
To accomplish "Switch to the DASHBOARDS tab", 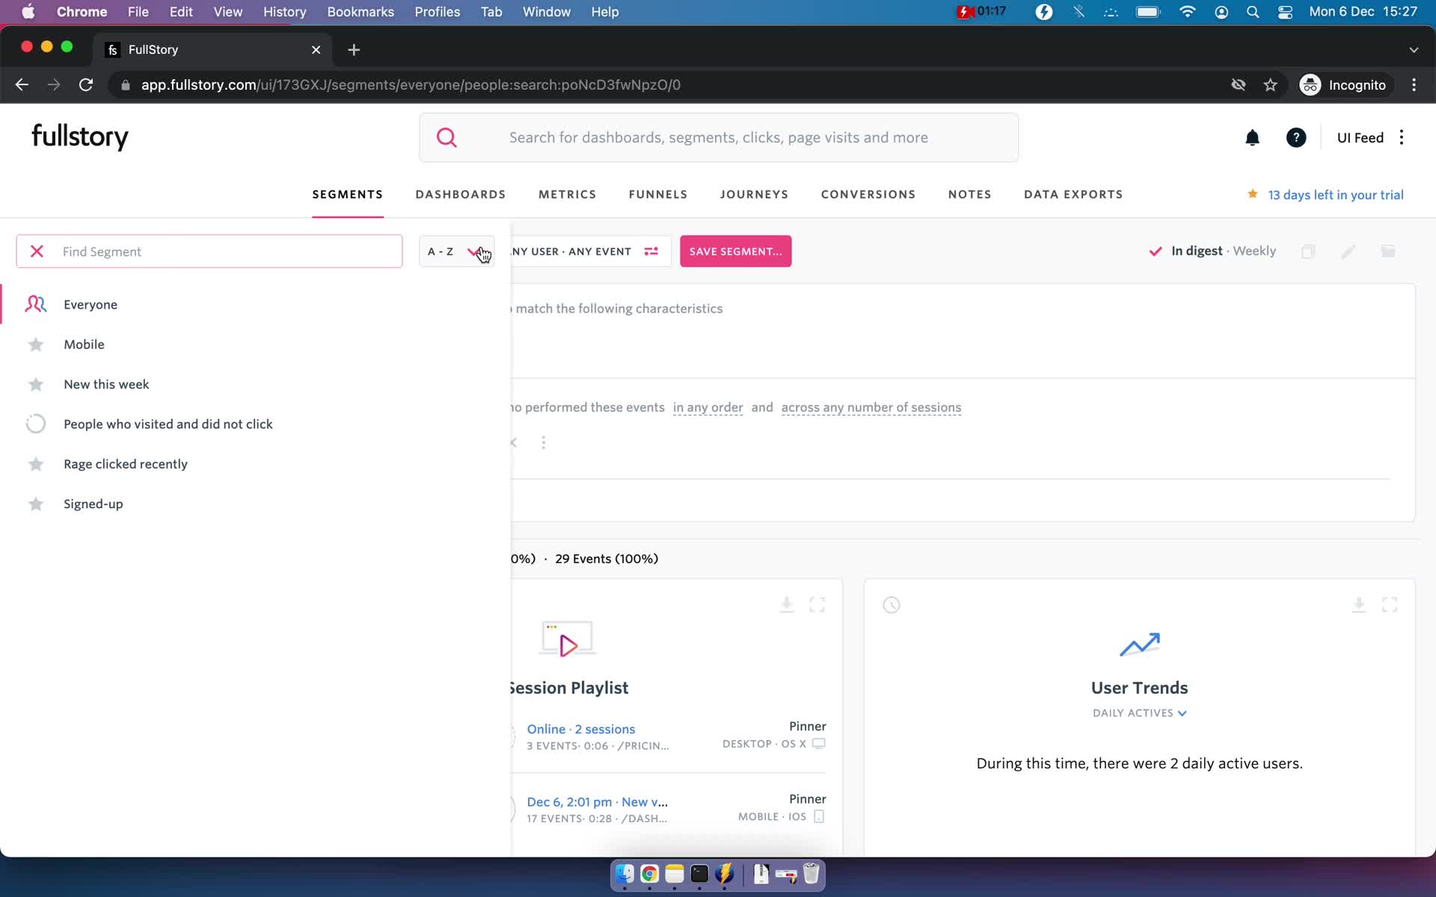I will pyautogui.click(x=461, y=194).
